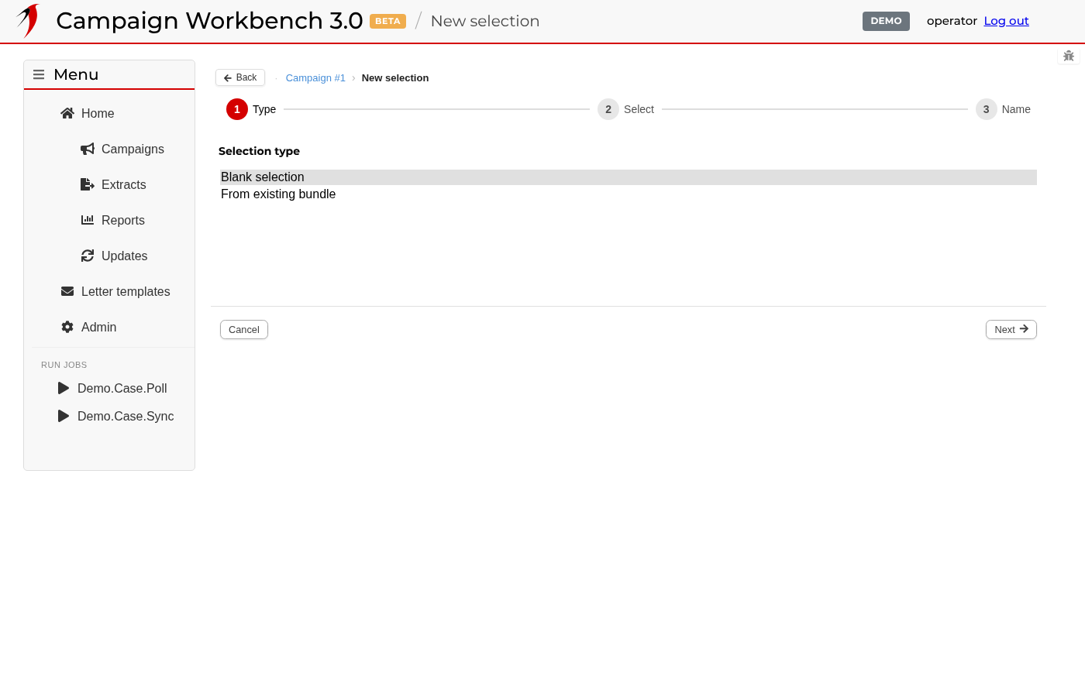Click the bug report icon
This screenshot has height=697, width=1085.
[x=1069, y=56]
